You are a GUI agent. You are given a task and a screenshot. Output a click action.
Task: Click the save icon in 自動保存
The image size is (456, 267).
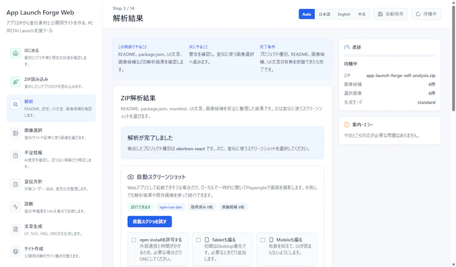(380, 14)
